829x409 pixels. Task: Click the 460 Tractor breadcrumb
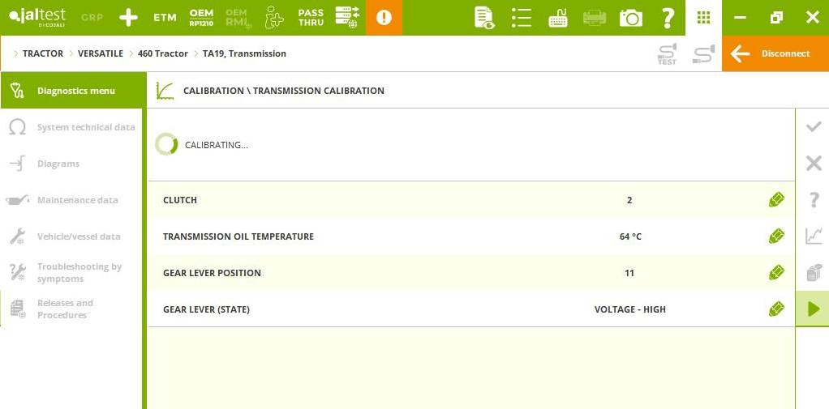(x=162, y=53)
